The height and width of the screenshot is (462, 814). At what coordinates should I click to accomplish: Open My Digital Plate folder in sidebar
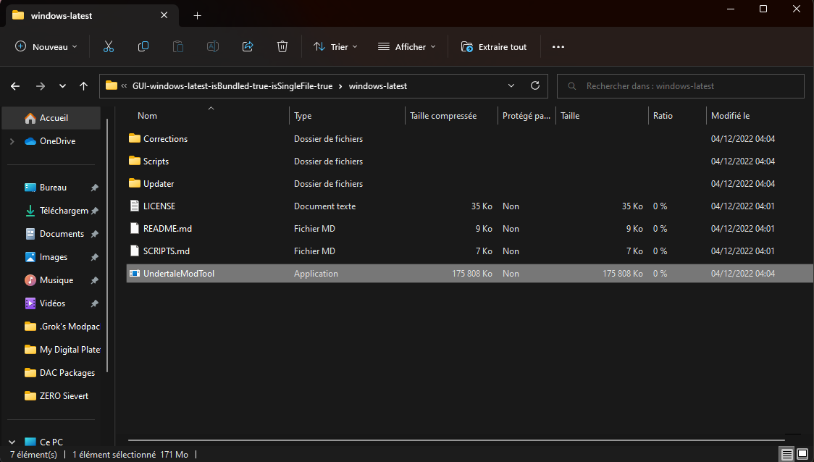pyautogui.click(x=62, y=350)
